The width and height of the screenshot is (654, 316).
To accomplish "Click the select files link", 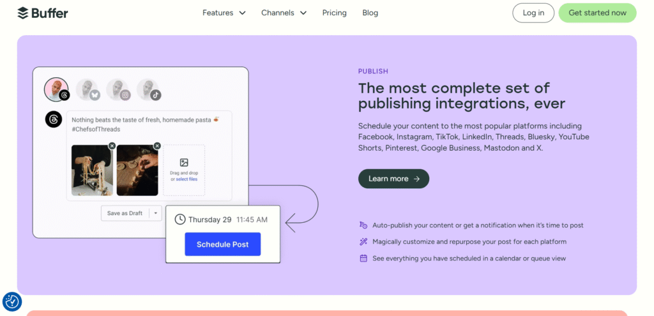I will tap(186, 179).
